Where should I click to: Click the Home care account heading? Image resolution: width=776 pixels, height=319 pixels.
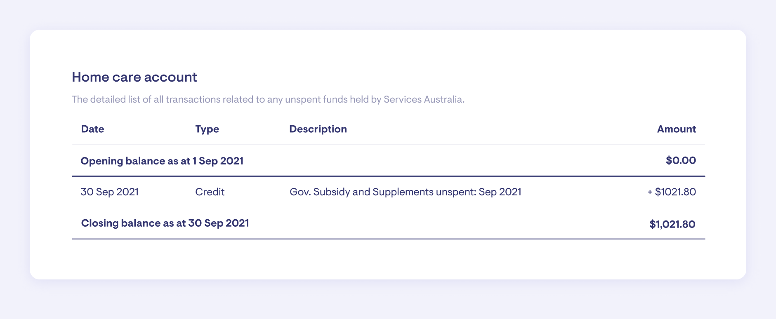pyautogui.click(x=134, y=77)
